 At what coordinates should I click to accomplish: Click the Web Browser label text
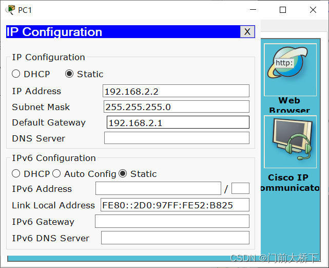pyautogui.click(x=289, y=105)
